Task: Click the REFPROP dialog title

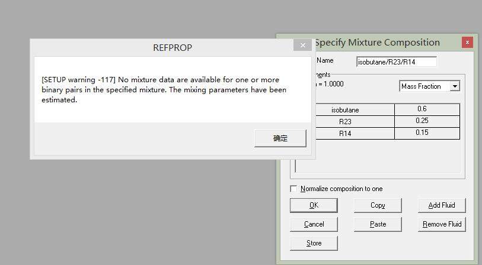Action: [x=173, y=47]
